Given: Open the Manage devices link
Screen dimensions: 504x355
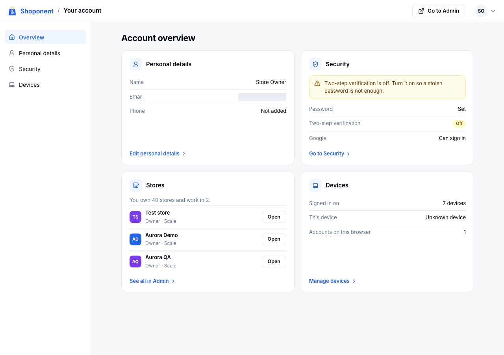Looking at the screenshot, I should 332,281.
